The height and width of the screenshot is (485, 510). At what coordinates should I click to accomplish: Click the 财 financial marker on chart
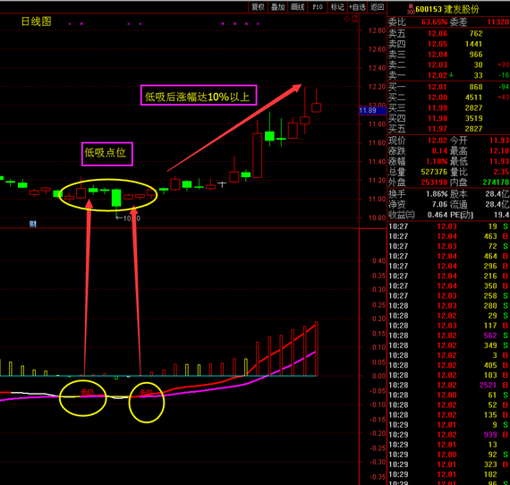[x=32, y=224]
